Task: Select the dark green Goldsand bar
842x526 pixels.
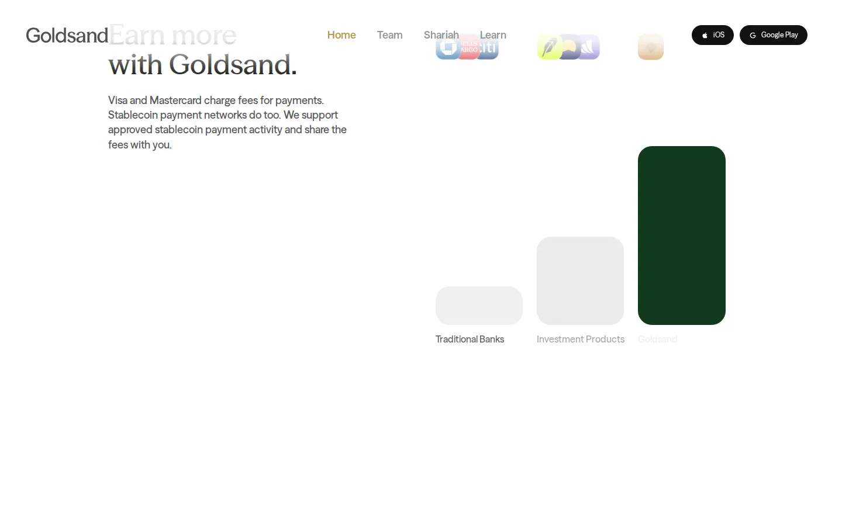Action: pyautogui.click(x=682, y=236)
